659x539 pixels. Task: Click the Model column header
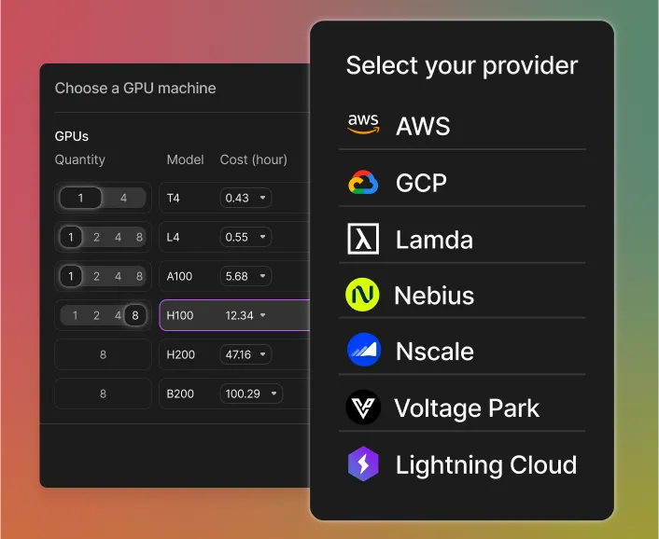(x=186, y=159)
